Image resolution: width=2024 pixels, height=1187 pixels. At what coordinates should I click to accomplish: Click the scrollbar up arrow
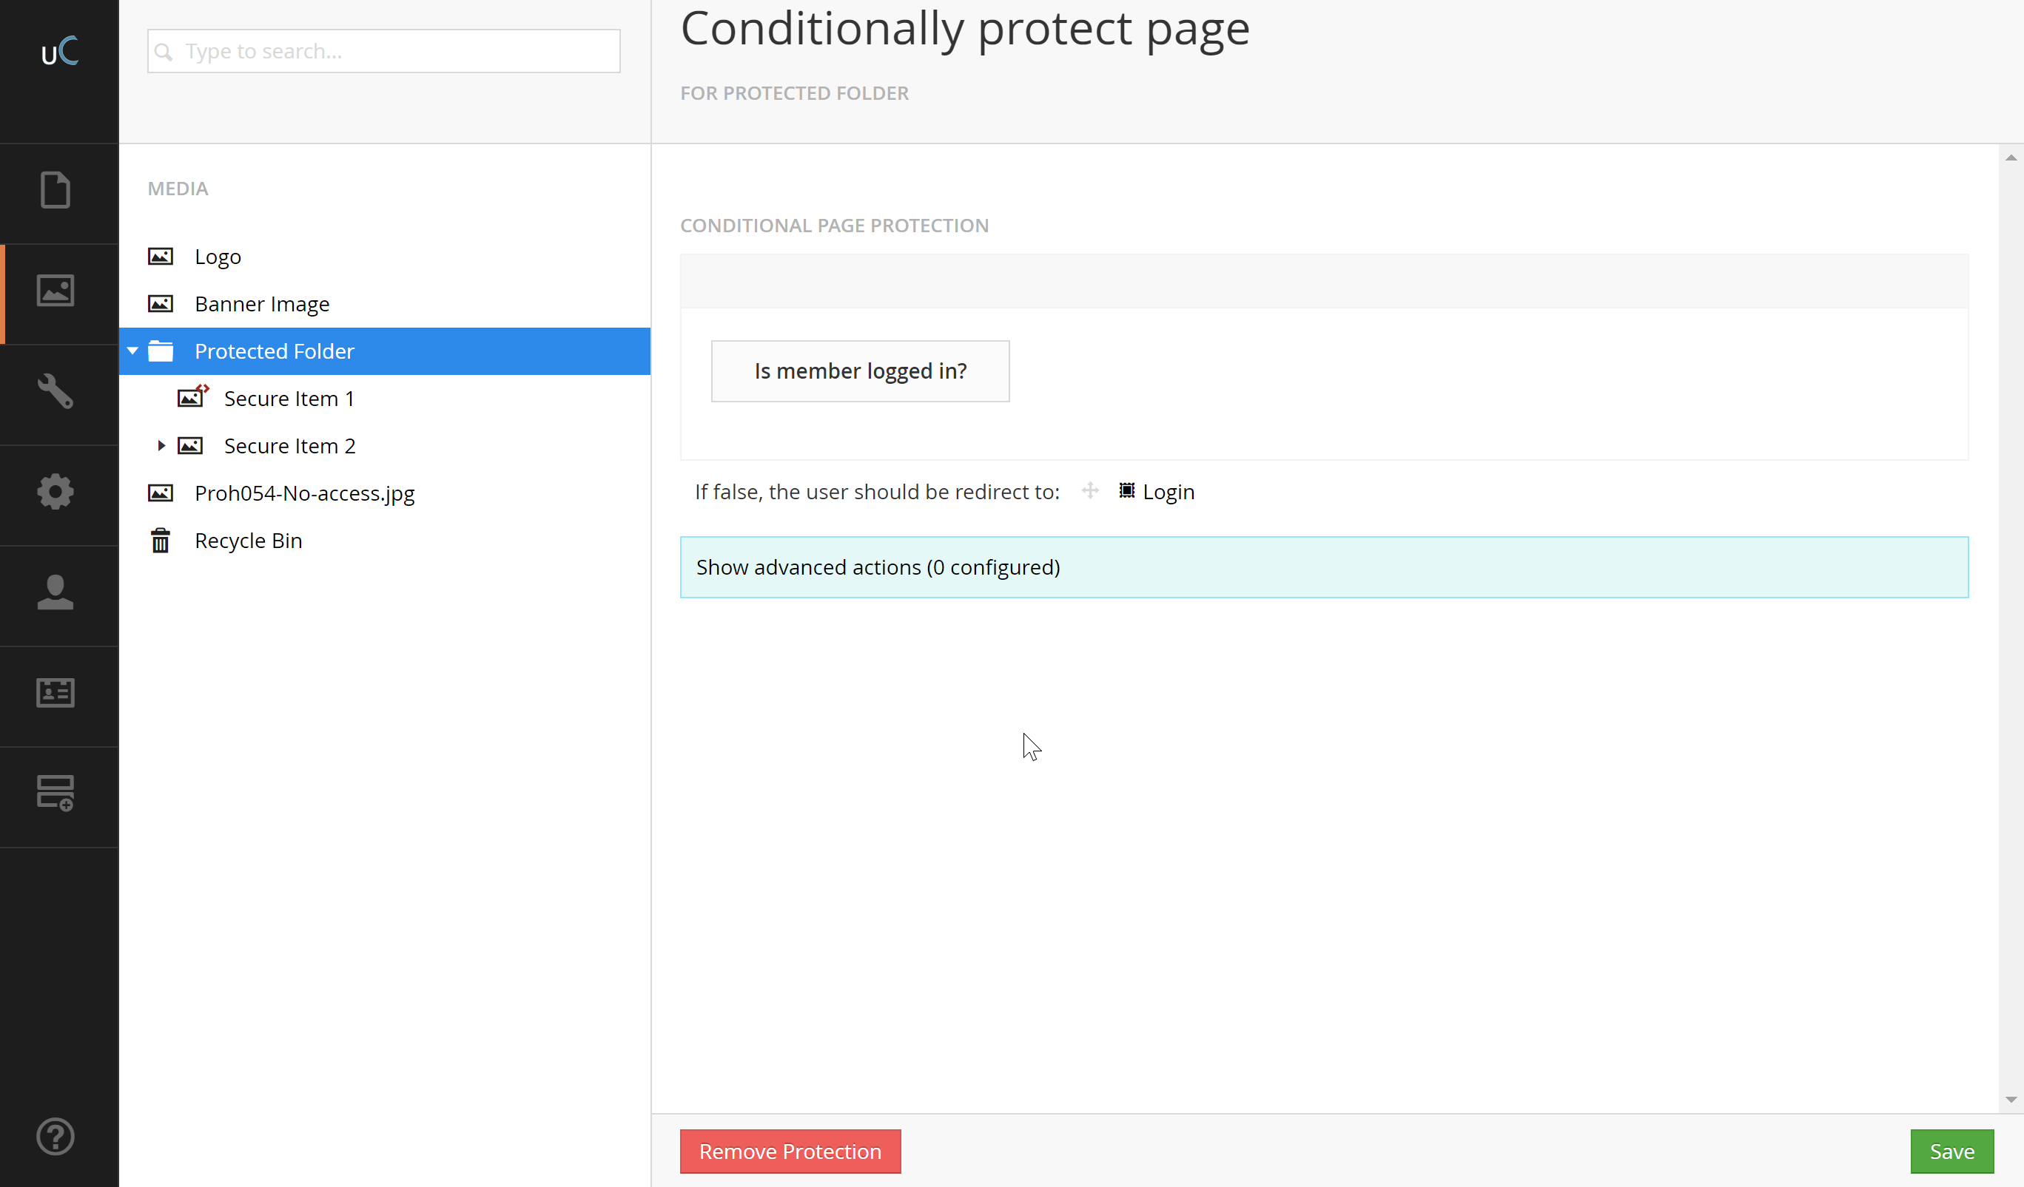(2011, 158)
